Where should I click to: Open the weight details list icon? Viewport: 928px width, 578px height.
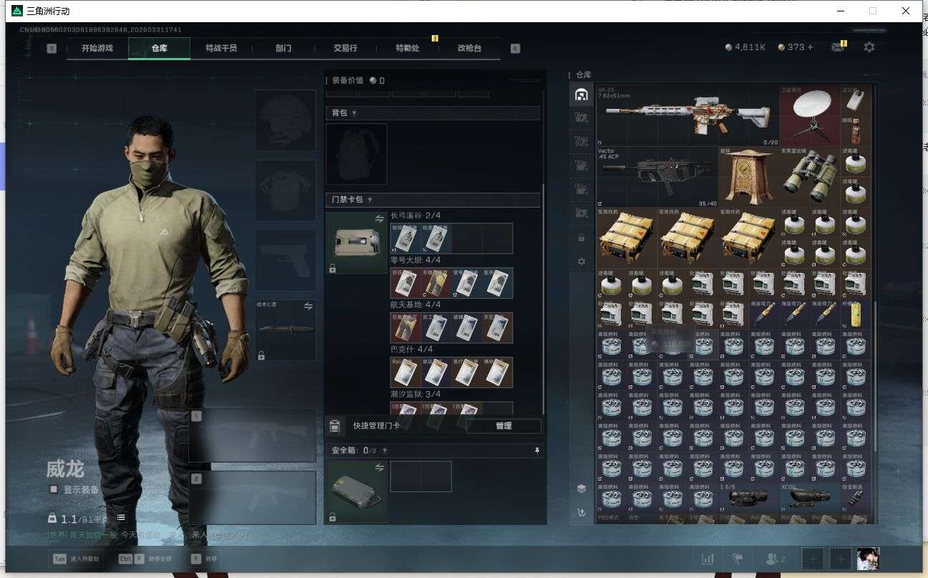click(121, 517)
